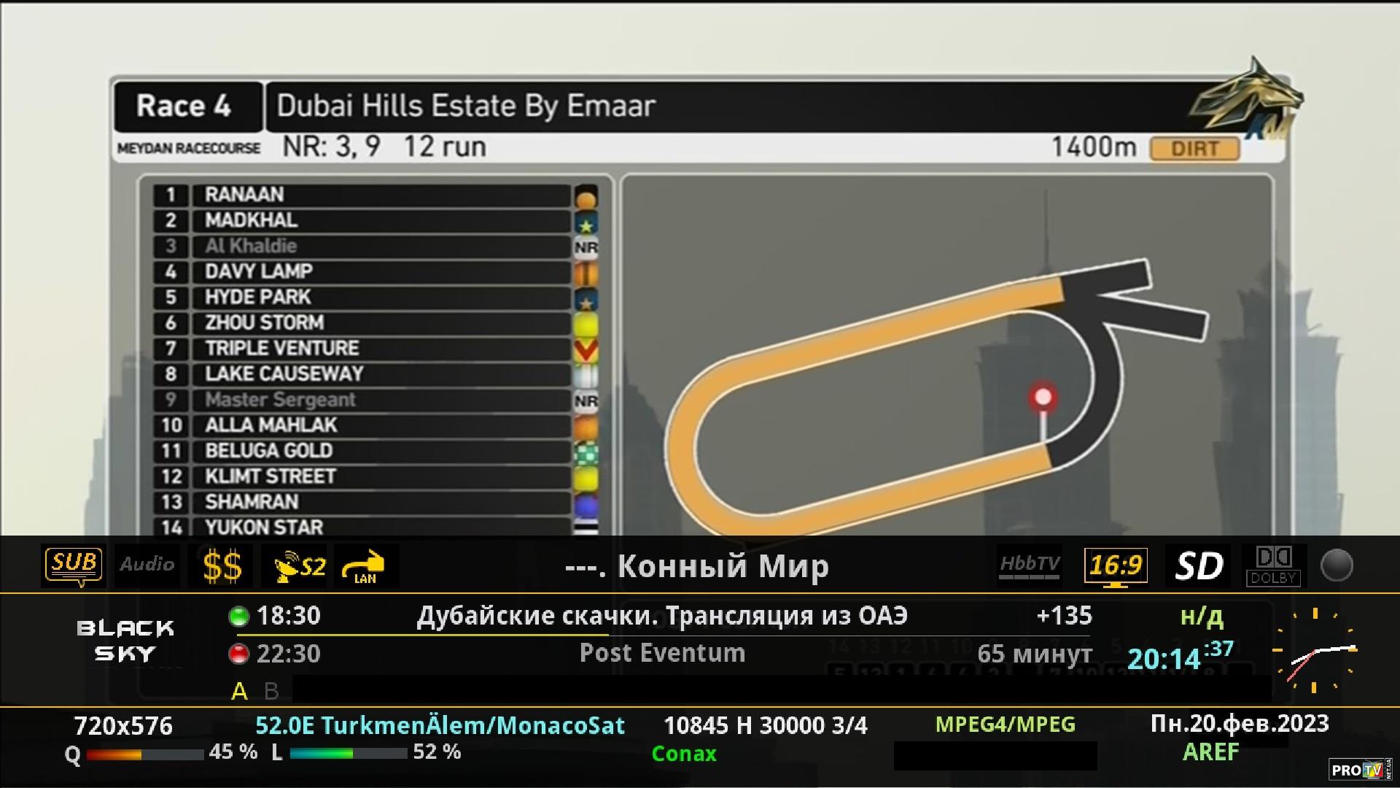
Task: Click the round record indicator
Action: tap(1337, 565)
